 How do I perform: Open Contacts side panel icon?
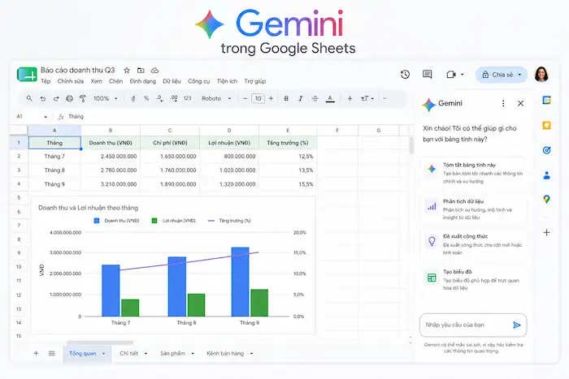tap(546, 175)
